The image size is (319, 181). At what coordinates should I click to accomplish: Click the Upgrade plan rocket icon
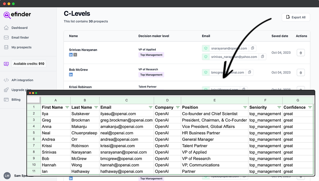6,90
